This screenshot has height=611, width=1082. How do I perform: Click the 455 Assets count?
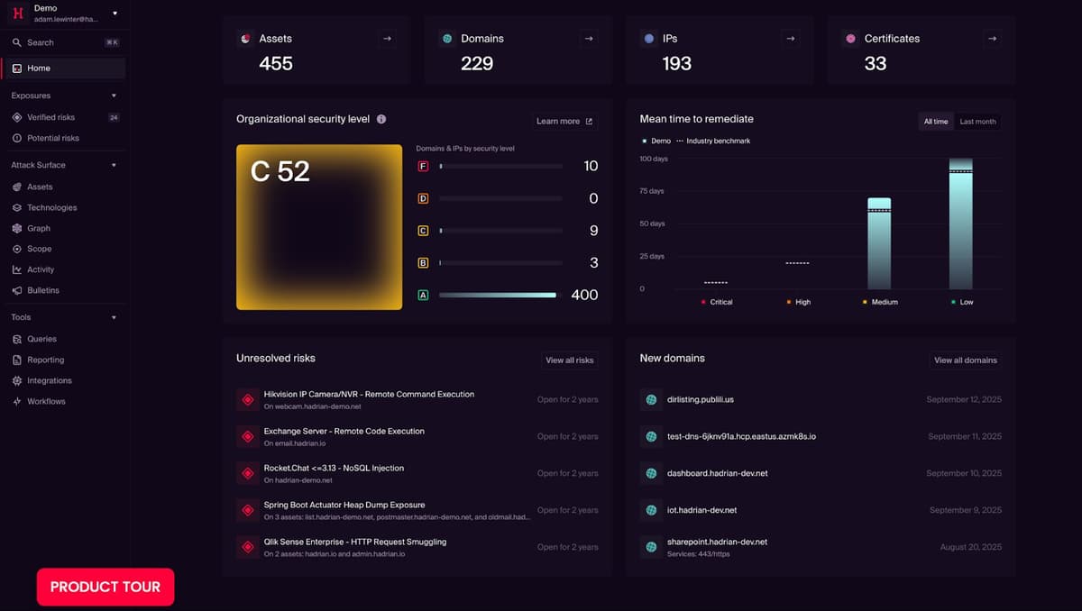tap(276, 63)
